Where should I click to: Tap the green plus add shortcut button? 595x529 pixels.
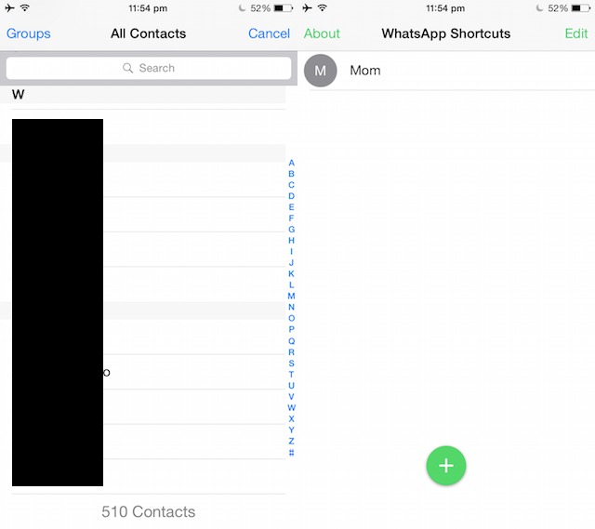[x=446, y=465]
